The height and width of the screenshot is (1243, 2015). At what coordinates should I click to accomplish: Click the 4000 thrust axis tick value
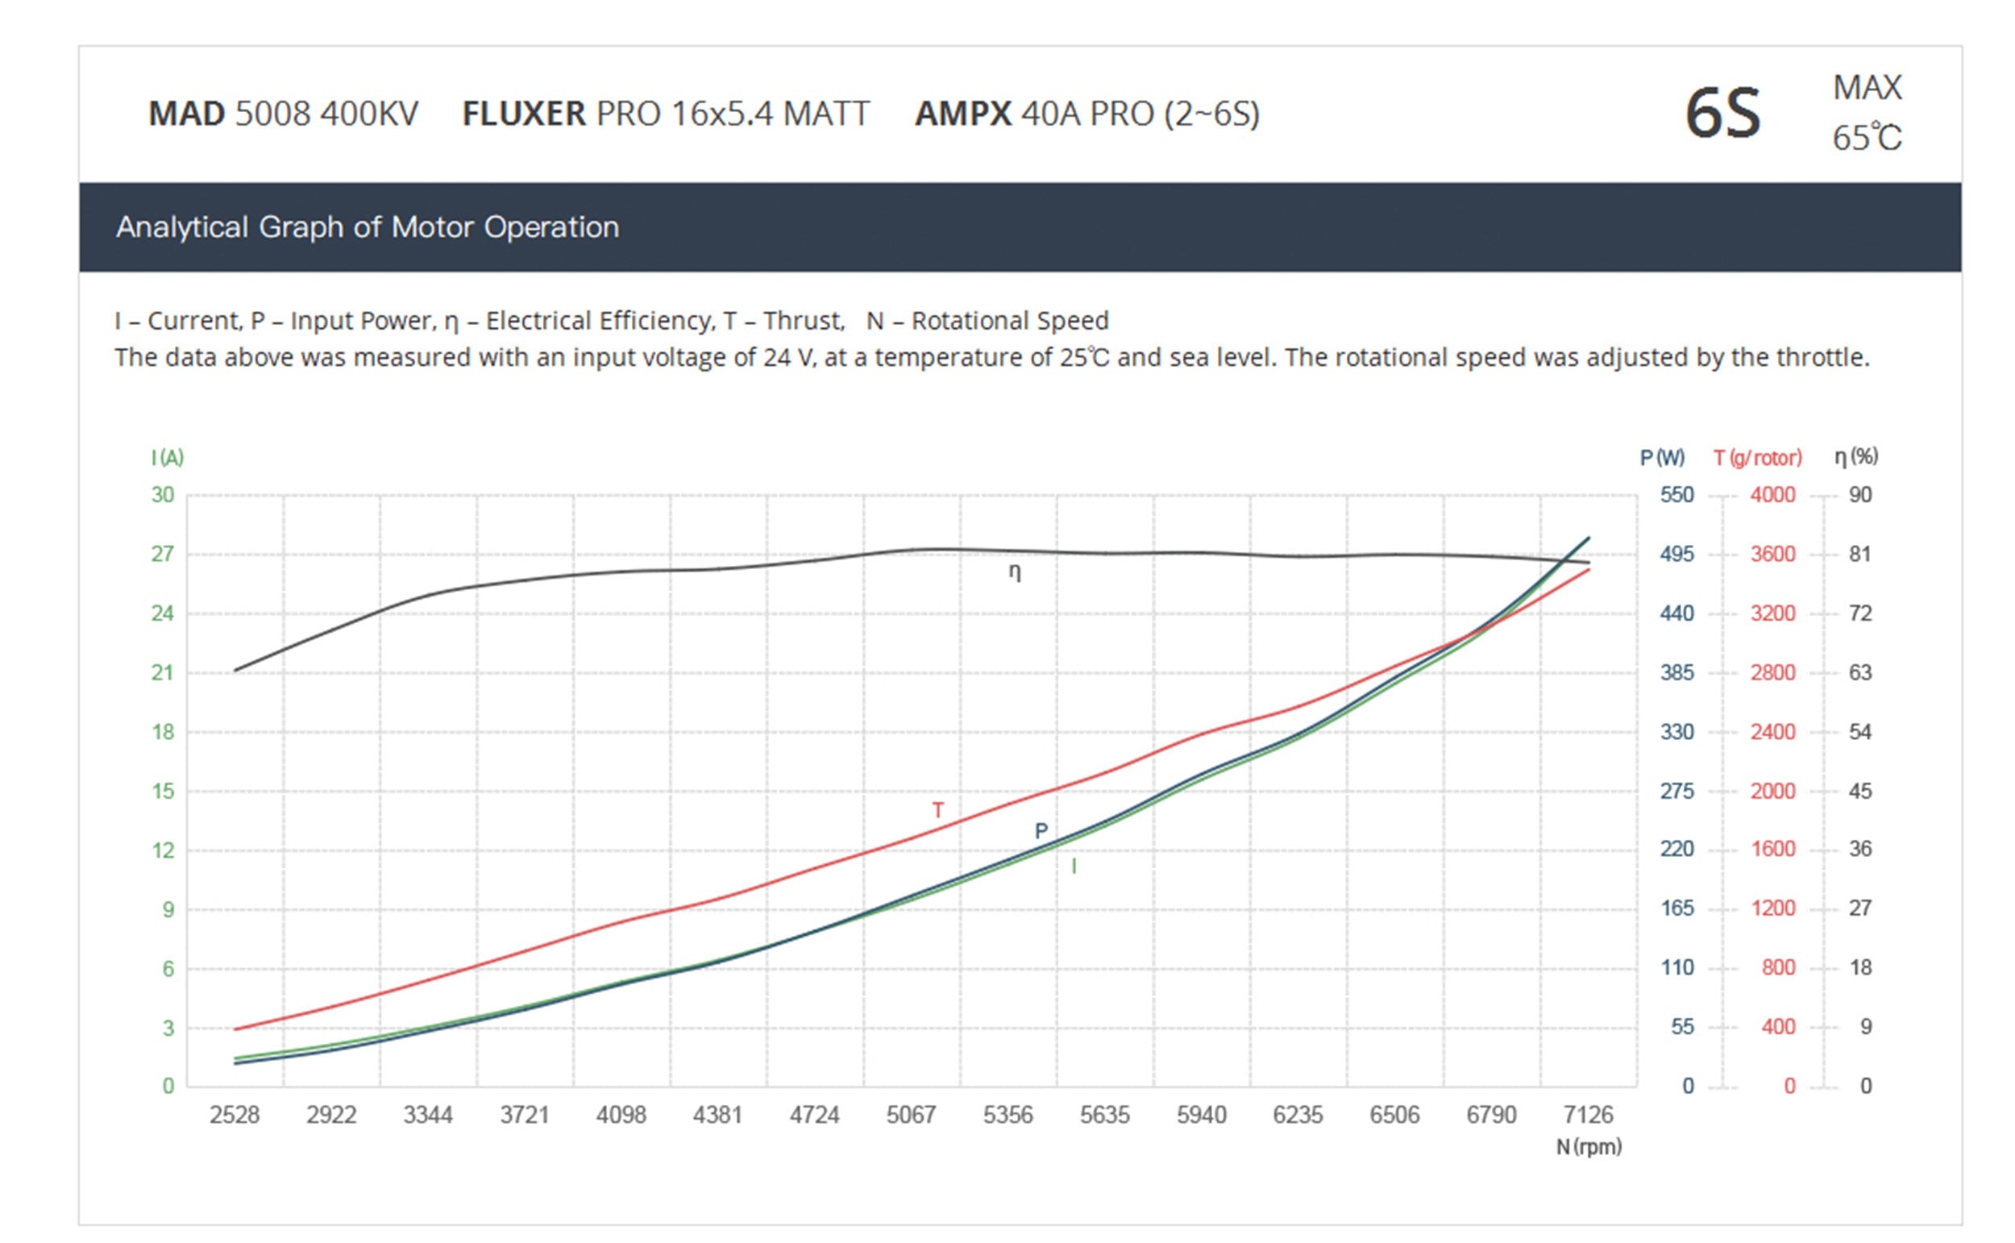click(x=1772, y=495)
